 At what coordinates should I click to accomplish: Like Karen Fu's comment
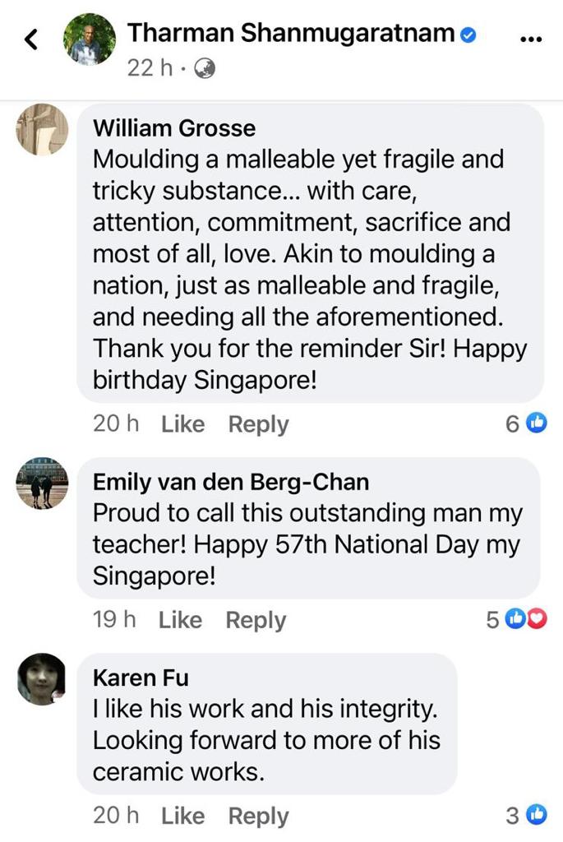point(182,816)
